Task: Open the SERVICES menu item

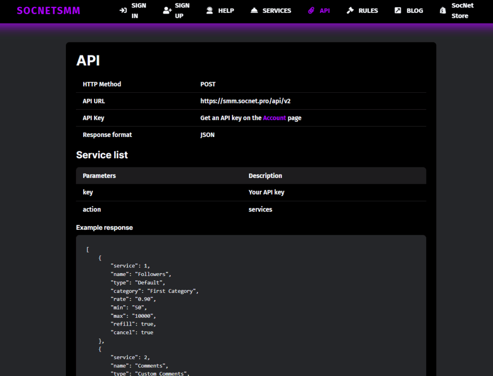Action: click(276, 11)
